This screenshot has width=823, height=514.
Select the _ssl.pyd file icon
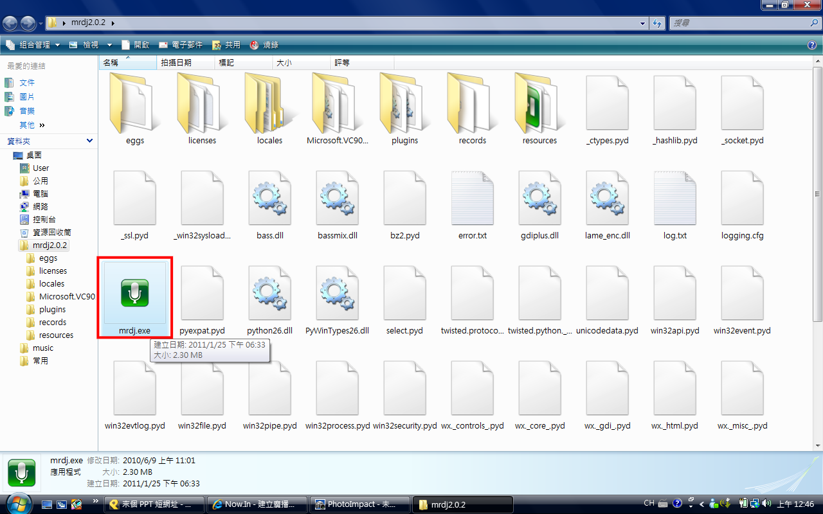pos(135,198)
